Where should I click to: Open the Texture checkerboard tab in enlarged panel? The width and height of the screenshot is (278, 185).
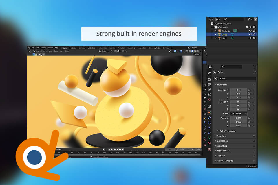click(x=209, y=149)
